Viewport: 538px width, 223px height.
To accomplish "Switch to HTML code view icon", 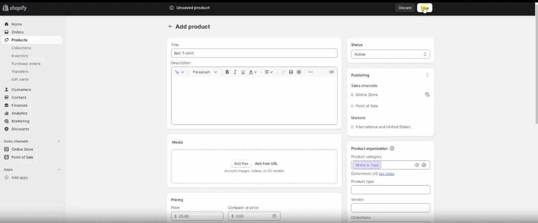I will pyautogui.click(x=331, y=72).
